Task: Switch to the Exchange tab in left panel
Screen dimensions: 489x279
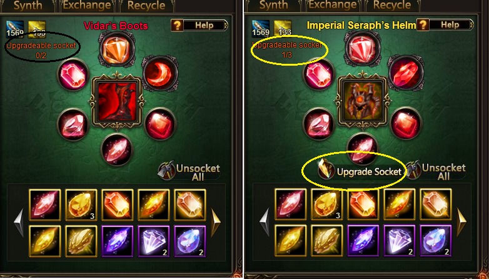Action: point(86,6)
